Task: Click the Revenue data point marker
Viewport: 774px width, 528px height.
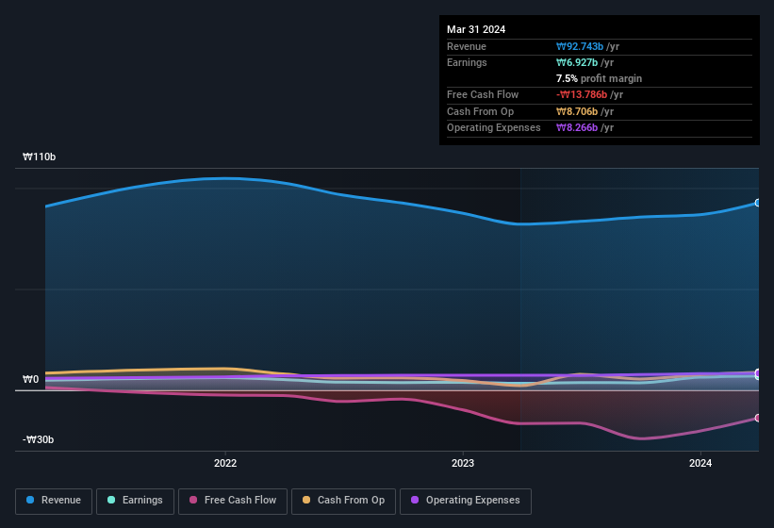Action: (758, 203)
